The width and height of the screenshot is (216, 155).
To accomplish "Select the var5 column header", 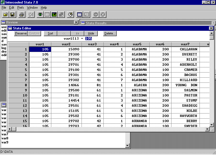I will 137,44.
